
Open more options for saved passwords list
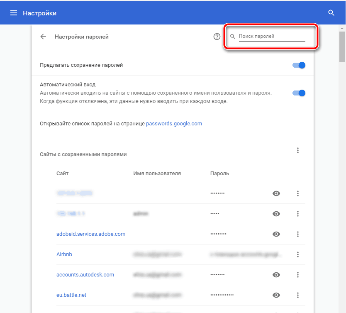[298, 150]
